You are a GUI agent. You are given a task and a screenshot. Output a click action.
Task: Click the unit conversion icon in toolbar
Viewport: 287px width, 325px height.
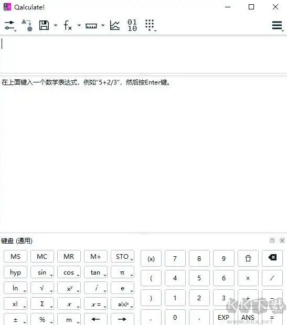tap(27, 25)
